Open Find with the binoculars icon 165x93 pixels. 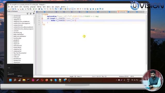pyautogui.click(x=39, y=9)
